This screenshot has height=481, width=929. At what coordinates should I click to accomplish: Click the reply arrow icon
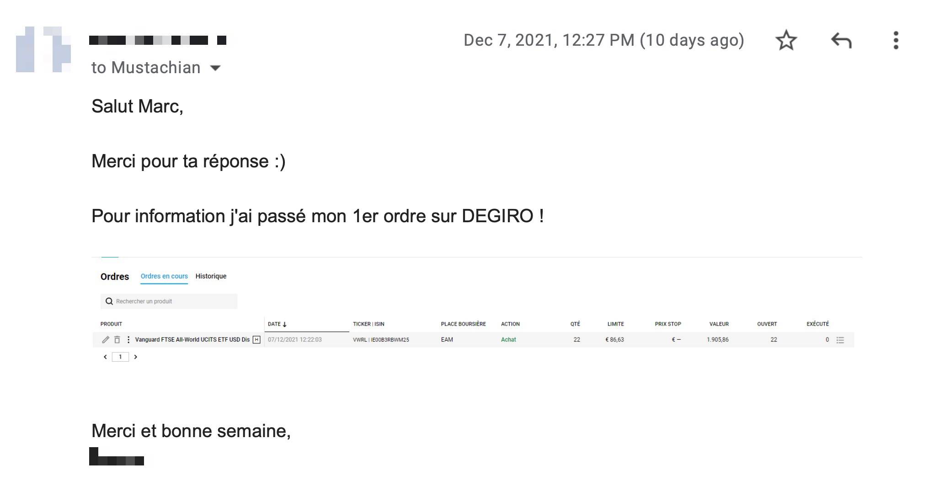tap(841, 40)
